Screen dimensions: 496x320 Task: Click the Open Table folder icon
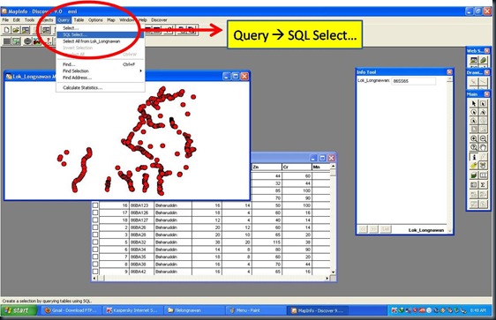click(x=16, y=30)
